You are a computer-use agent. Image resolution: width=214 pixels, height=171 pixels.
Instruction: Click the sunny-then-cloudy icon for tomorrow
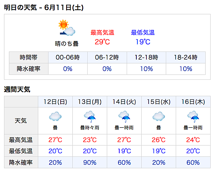pos(67,27)
